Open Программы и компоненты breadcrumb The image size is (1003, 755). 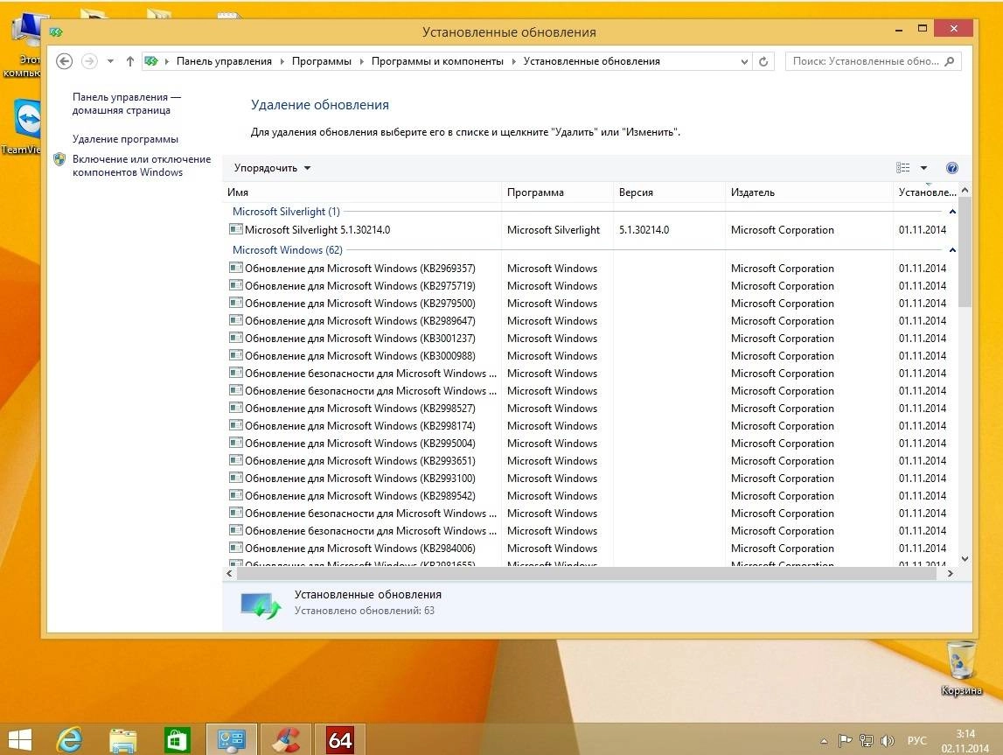tap(437, 61)
